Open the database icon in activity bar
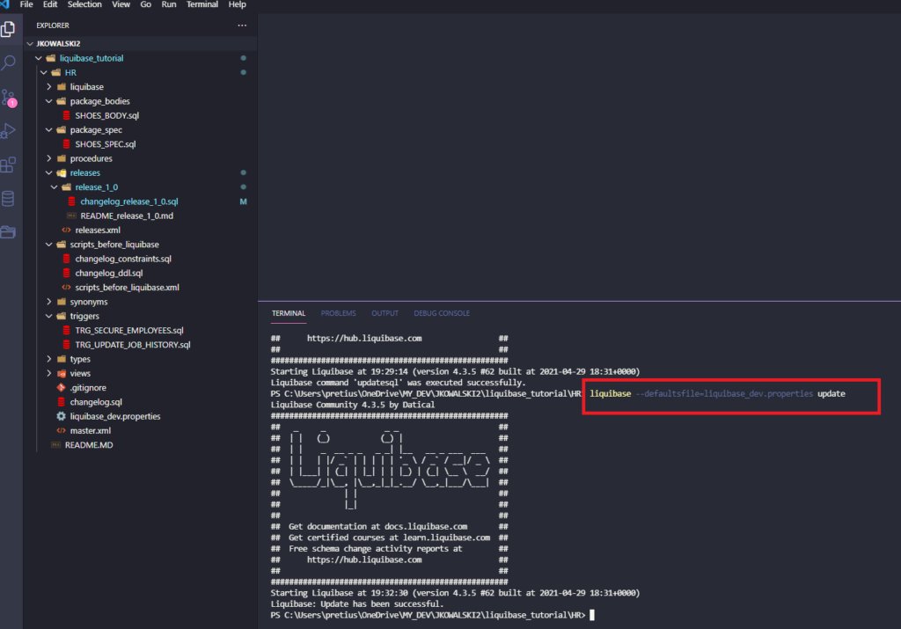 click(x=8, y=199)
